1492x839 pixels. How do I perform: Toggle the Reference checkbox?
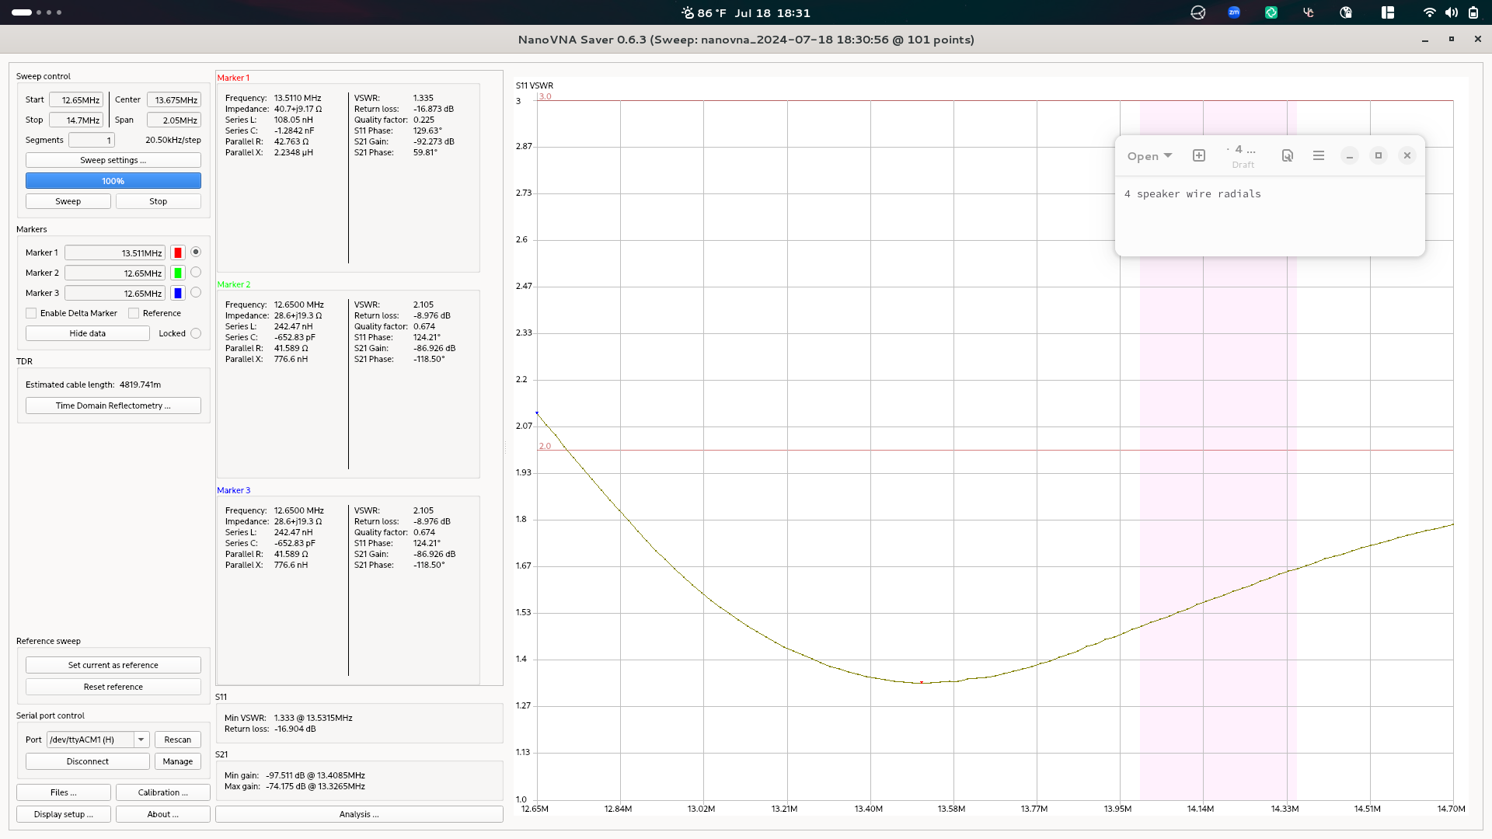[x=134, y=313]
